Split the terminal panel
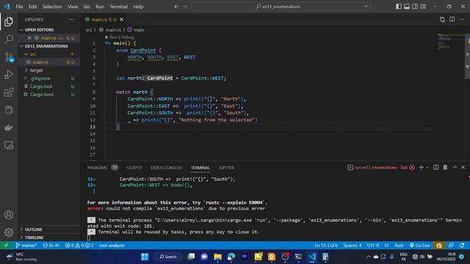The width and height of the screenshot is (470, 264). coord(435,167)
